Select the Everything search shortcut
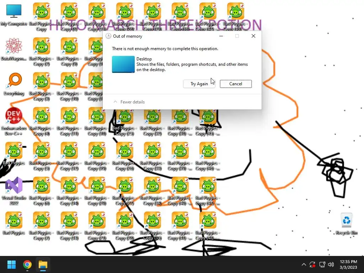The height and width of the screenshot is (273, 364). pos(14,84)
